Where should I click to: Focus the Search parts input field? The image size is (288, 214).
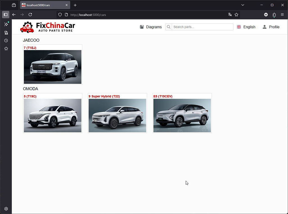(202, 27)
